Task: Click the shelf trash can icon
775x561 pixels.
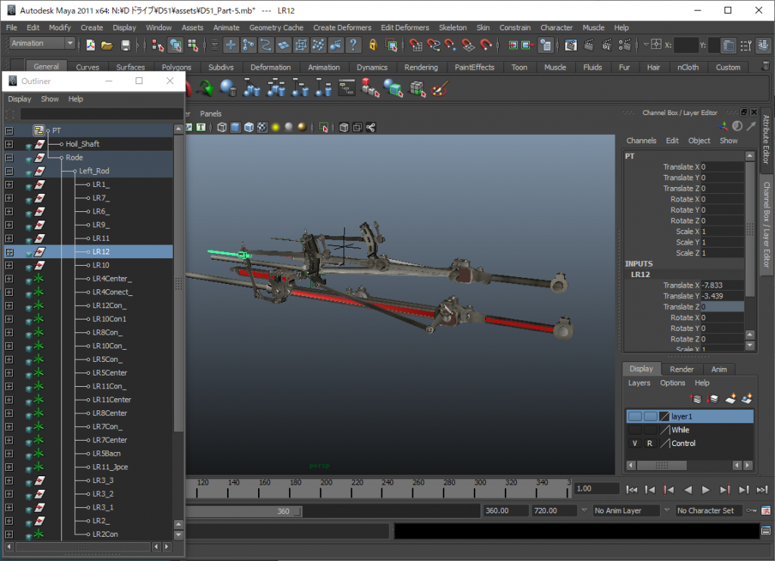Action: click(x=765, y=66)
